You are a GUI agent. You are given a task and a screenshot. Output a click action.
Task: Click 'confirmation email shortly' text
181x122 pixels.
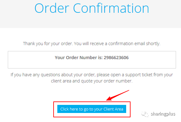point(134,44)
